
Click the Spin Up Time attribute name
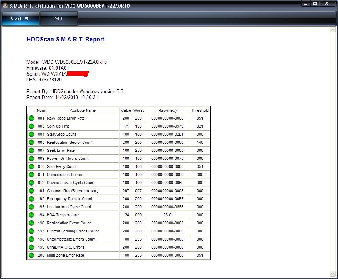coord(58,126)
